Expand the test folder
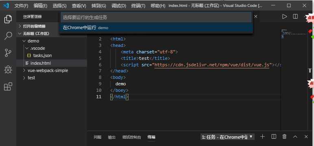This screenshot has height=146, width=314. pos(31,78)
